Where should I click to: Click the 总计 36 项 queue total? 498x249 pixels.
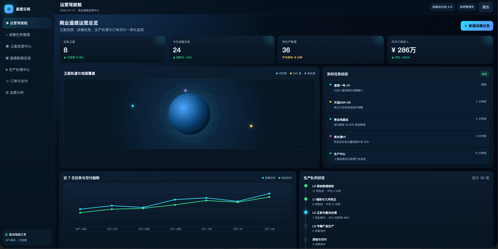coord(480,178)
